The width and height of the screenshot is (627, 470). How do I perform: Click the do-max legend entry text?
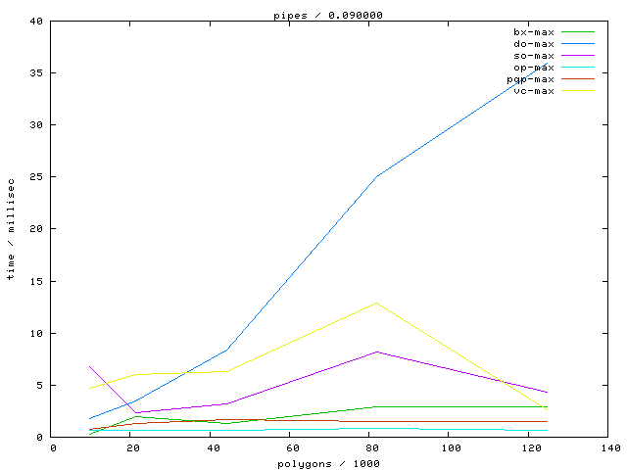click(x=534, y=44)
